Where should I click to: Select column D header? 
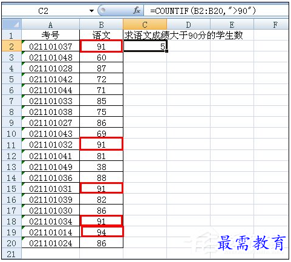coord(188,25)
